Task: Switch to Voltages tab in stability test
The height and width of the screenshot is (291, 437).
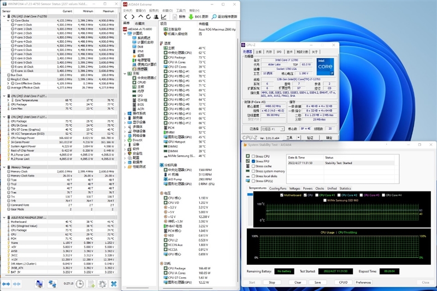Action: tap(294, 188)
